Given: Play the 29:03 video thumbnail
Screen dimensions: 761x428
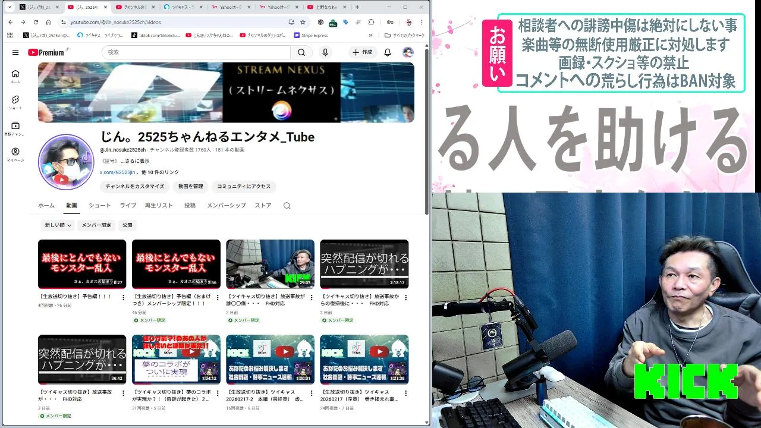Looking at the screenshot, I should pos(270,264).
